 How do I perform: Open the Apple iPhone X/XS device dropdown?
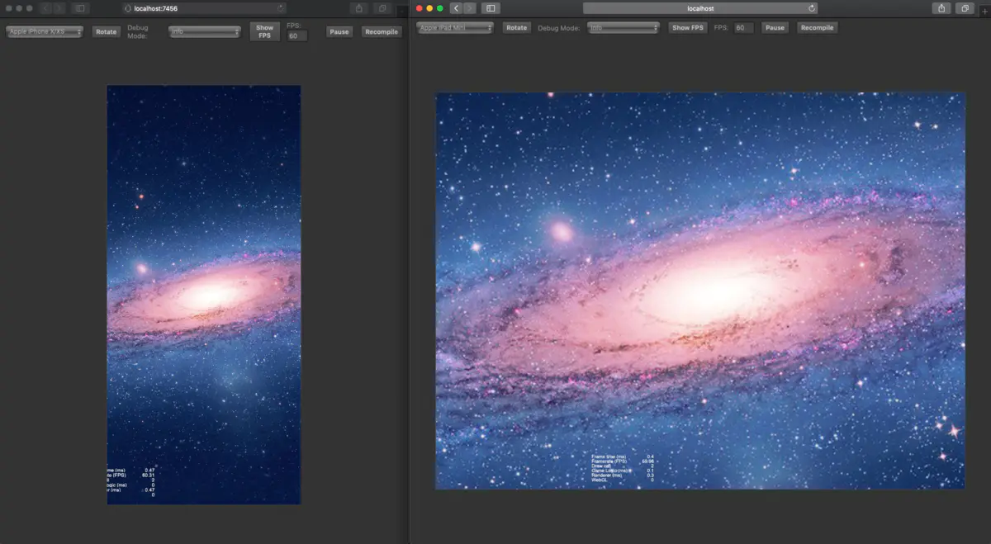click(x=45, y=31)
